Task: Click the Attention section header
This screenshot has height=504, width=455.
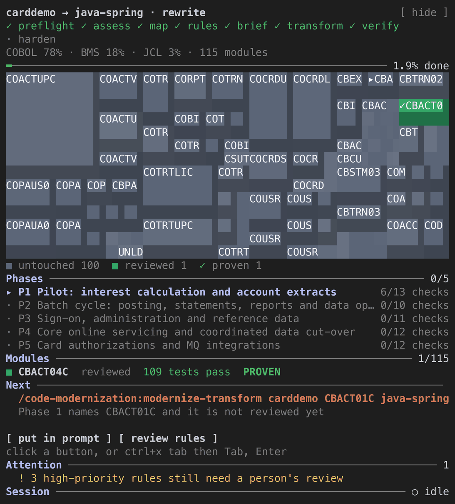Action: point(34,465)
